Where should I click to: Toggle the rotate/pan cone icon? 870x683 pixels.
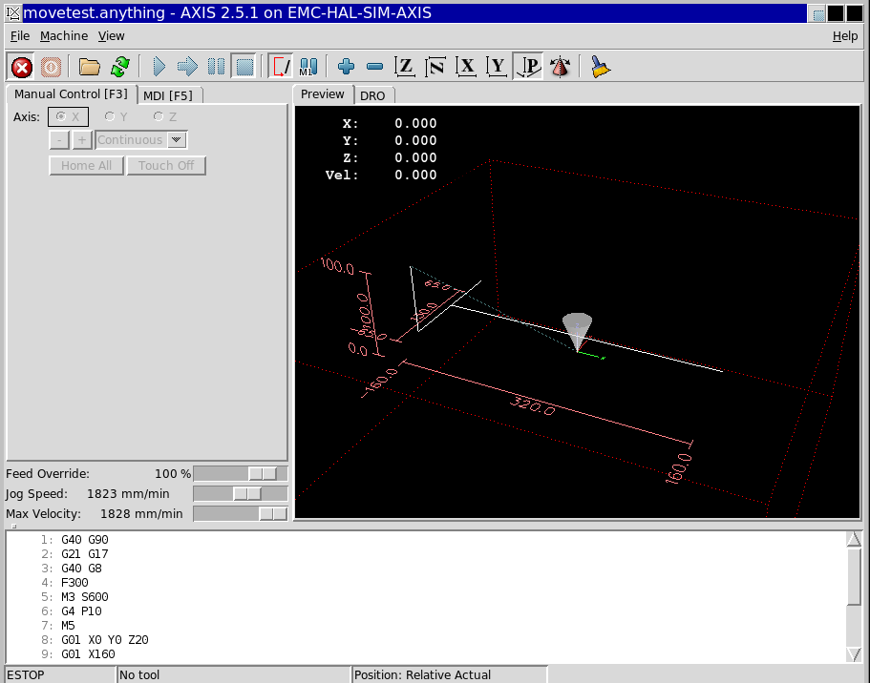560,67
